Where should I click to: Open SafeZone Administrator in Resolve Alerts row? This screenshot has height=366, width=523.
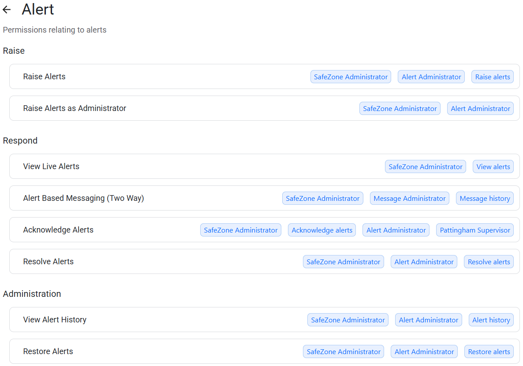[x=343, y=262]
